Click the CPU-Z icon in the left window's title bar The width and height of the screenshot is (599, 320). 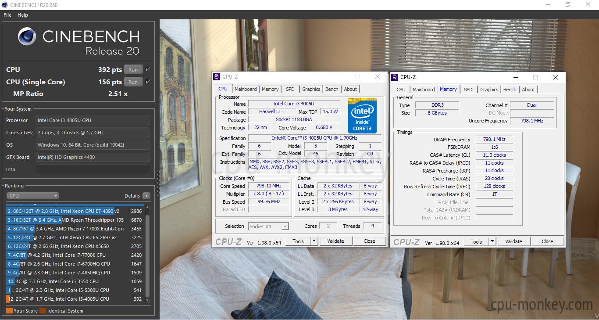tap(217, 77)
